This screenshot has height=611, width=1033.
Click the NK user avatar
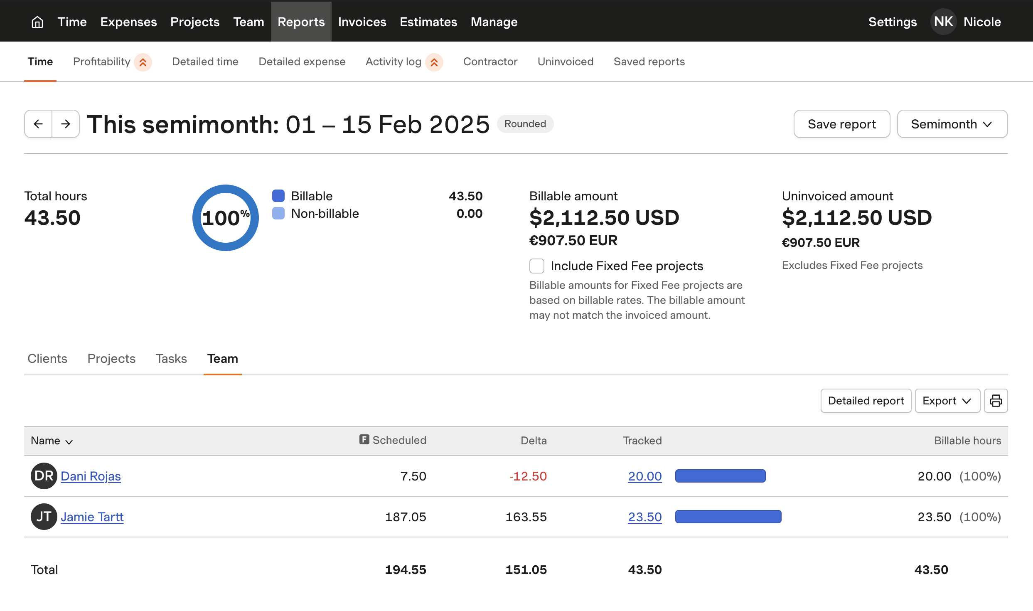(943, 22)
